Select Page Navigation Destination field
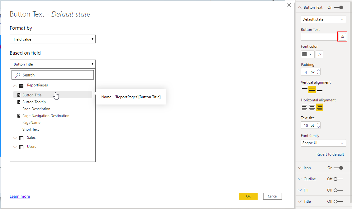This screenshot has height=209, width=352. coord(45,115)
